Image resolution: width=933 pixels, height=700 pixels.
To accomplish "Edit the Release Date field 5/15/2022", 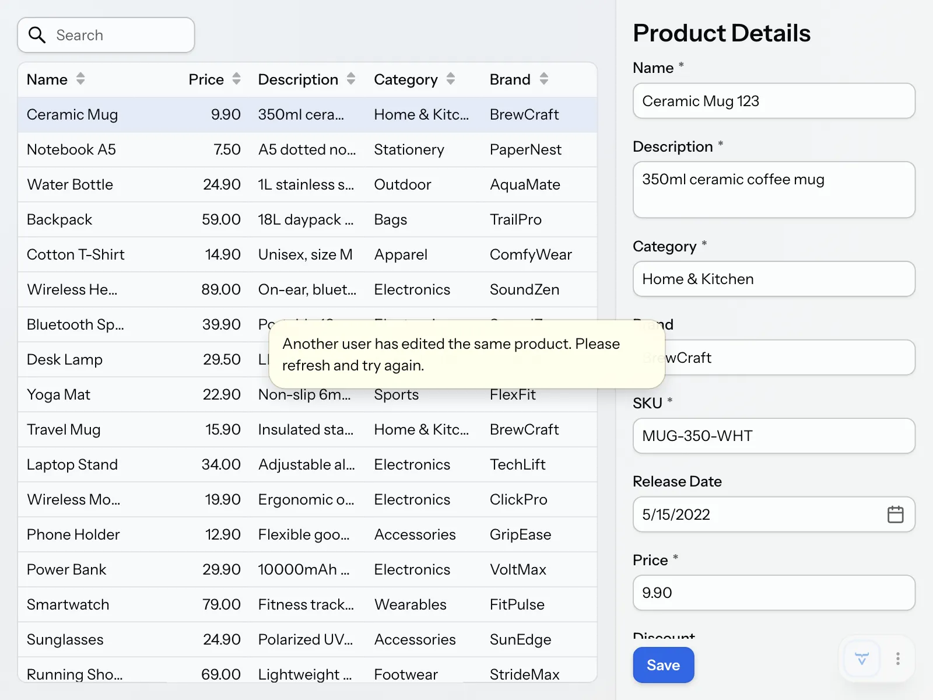I will click(774, 514).
